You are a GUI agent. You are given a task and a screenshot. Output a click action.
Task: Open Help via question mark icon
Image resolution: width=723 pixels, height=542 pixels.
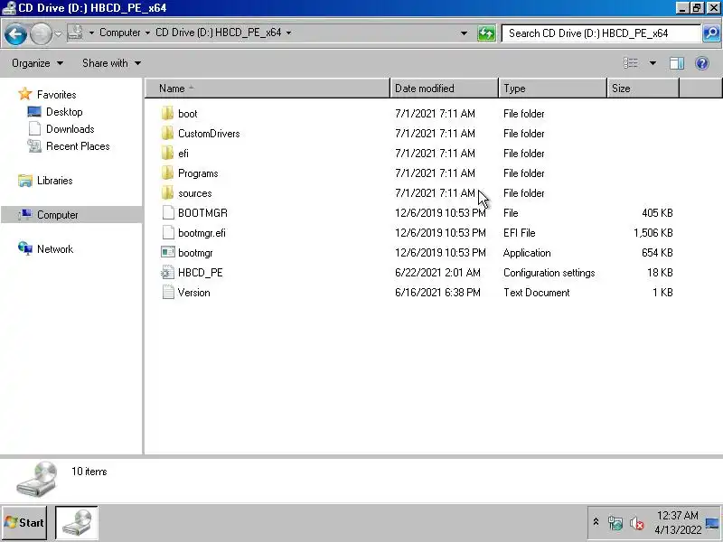tap(702, 63)
